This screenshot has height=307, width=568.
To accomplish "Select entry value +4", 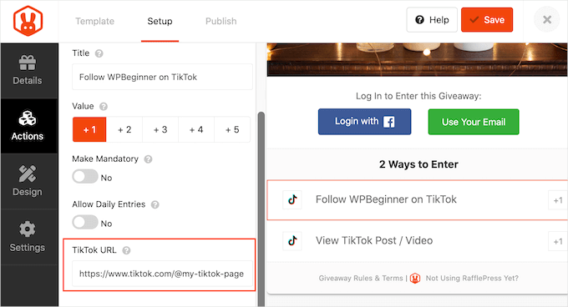I will [x=196, y=129].
